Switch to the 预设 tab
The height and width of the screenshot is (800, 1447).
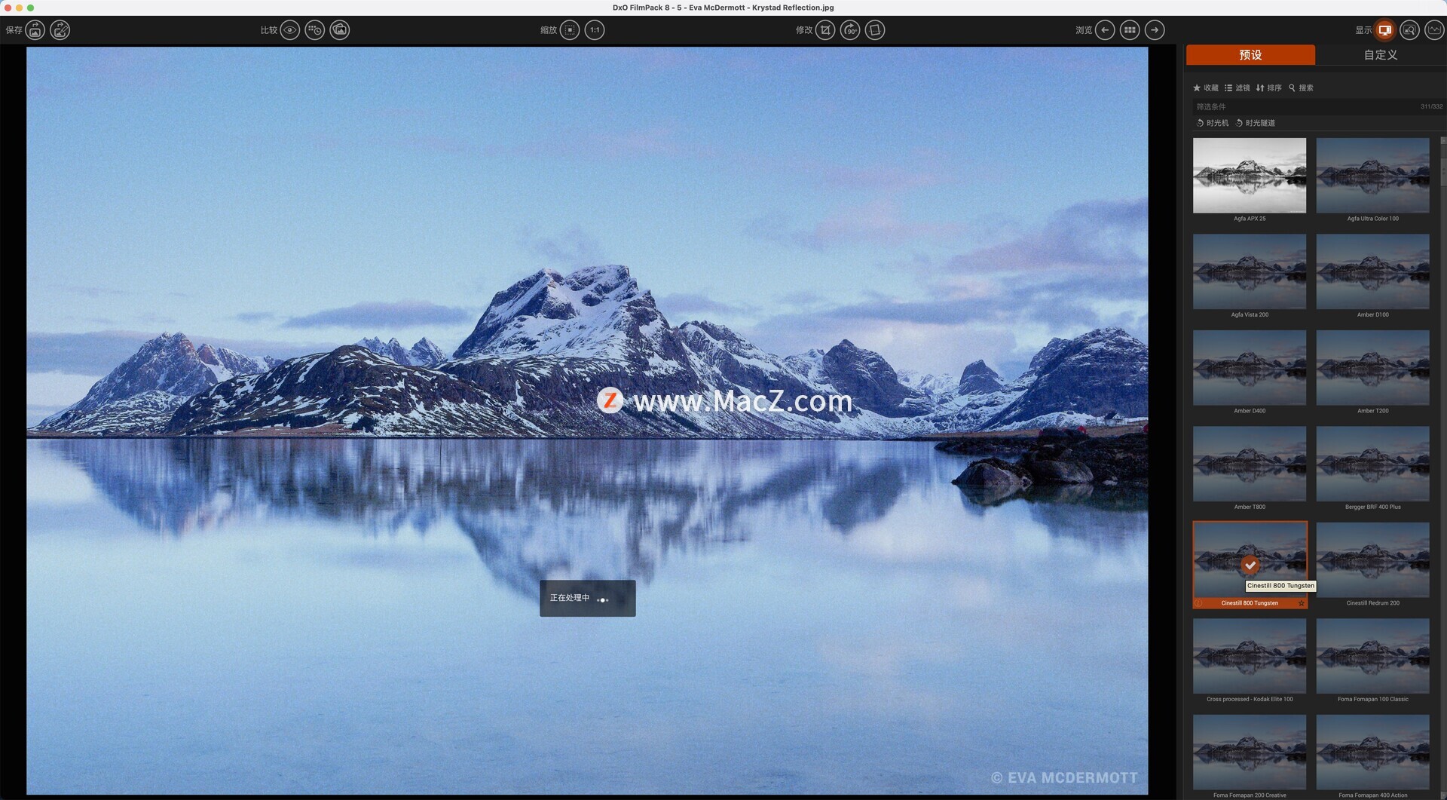click(x=1250, y=55)
